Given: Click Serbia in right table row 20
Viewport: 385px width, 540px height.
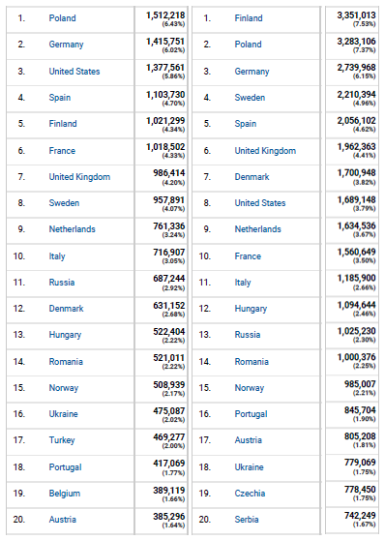Looking at the screenshot, I should tap(247, 520).
